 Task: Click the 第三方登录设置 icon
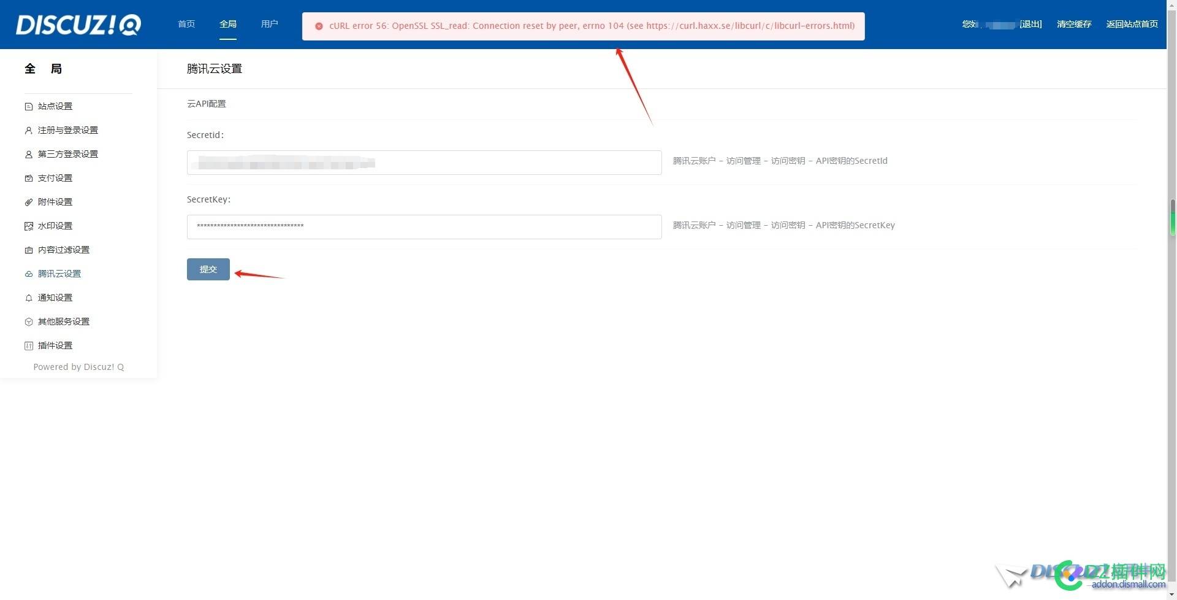(x=29, y=155)
